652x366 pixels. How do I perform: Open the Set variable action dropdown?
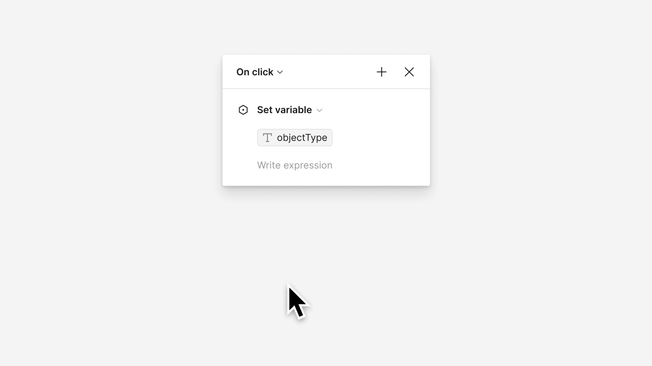290,110
